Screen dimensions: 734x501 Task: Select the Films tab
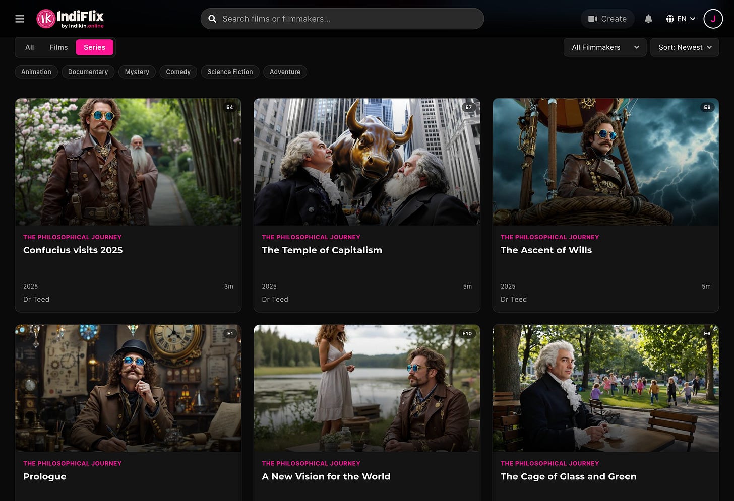point(58,47)
